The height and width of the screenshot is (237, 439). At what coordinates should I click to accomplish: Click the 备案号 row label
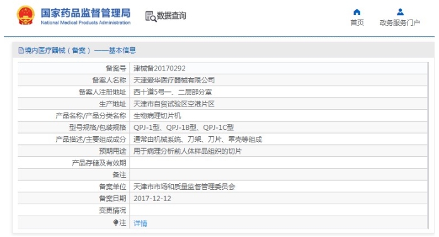click(x=116, y=68)
